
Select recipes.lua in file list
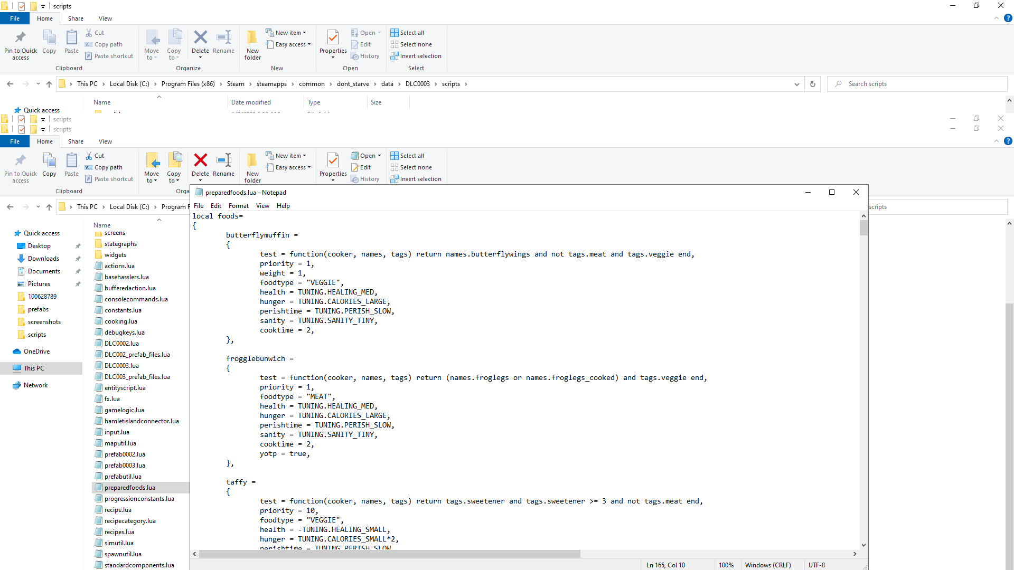click(119, 532)
